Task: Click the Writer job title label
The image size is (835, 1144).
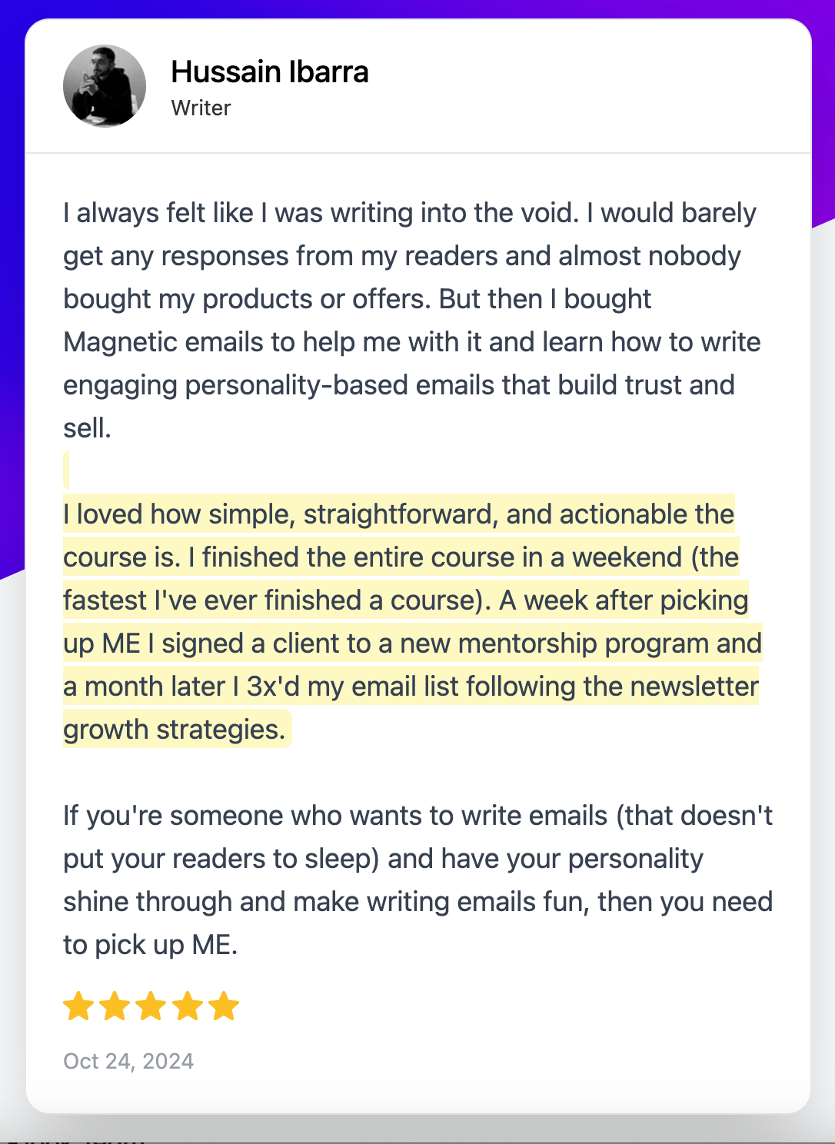Action: pyautogui.click(x=201, y=108)
